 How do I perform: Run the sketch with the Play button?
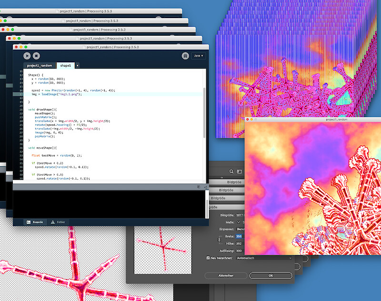tap(27, 56)
